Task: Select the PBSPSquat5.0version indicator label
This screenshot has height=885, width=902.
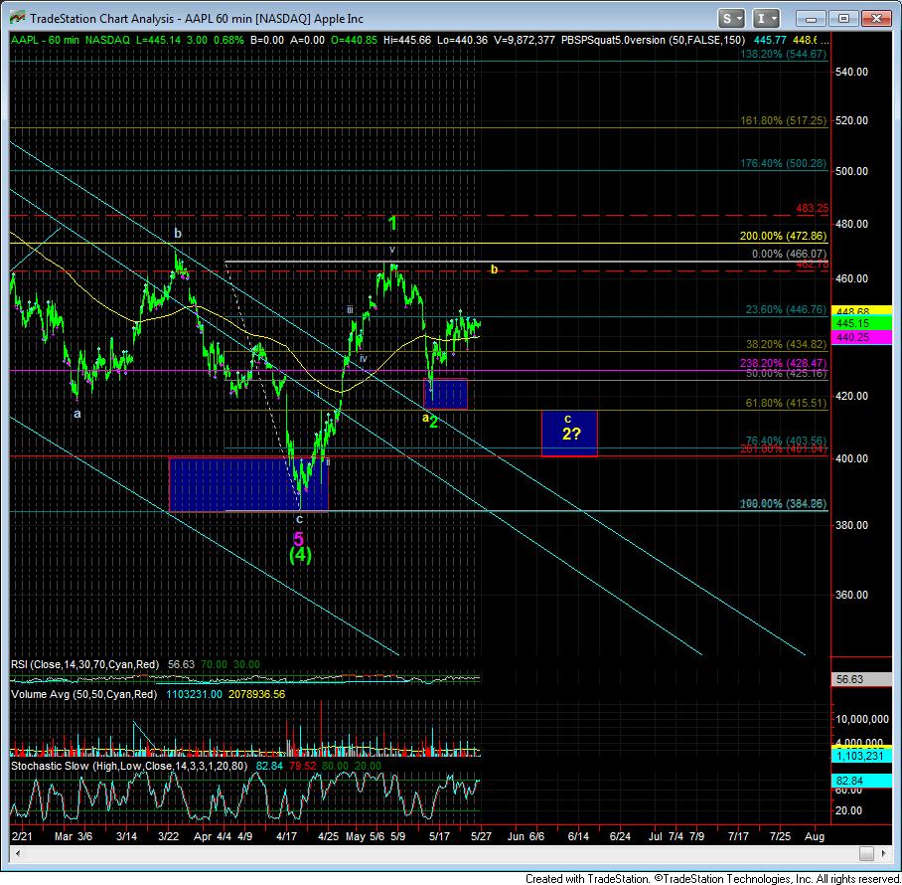Action: [653, 41]
